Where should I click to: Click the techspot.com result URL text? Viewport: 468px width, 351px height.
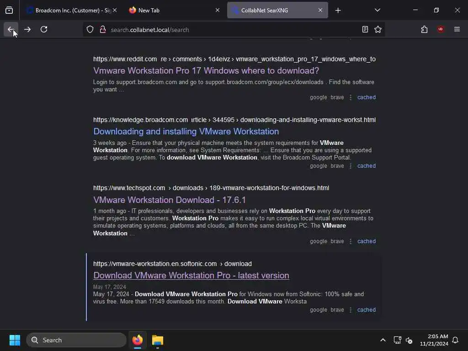coord(211,188)
